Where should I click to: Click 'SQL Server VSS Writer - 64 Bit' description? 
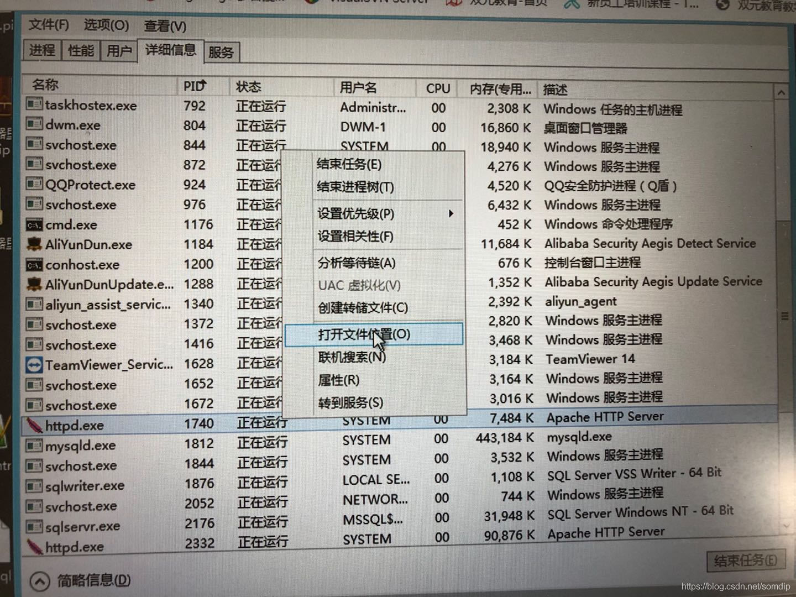tap(634, 474)
